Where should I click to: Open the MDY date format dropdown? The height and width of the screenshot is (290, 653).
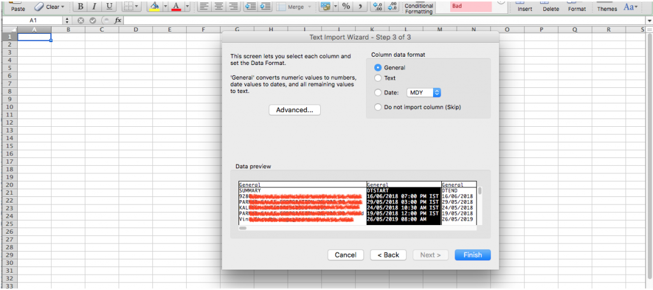424,92
